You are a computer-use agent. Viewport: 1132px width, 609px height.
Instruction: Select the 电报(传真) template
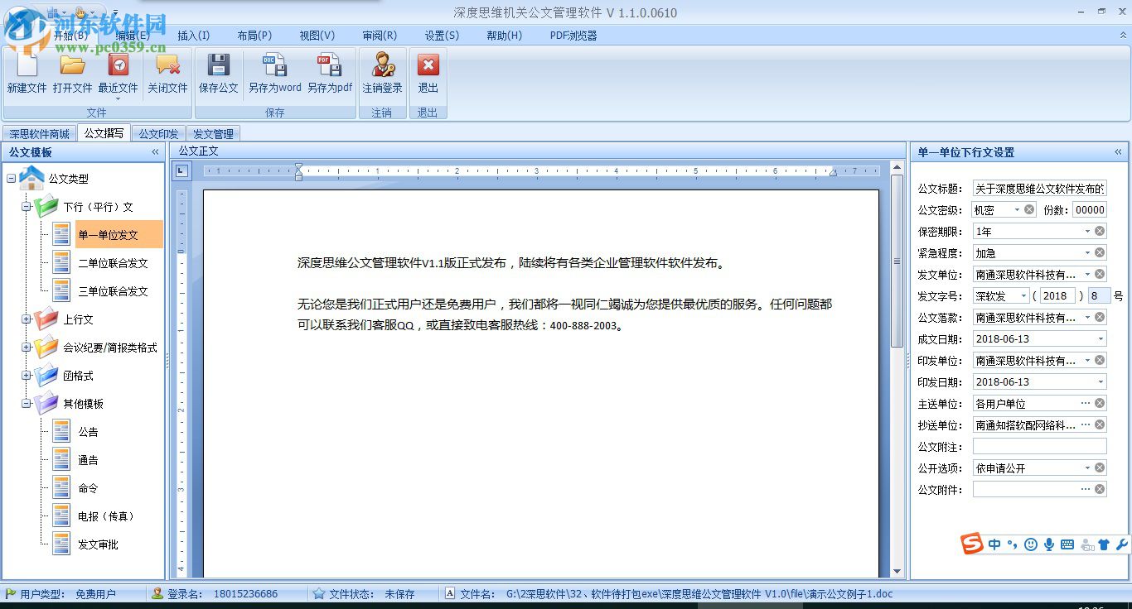[x=105, y=516]
